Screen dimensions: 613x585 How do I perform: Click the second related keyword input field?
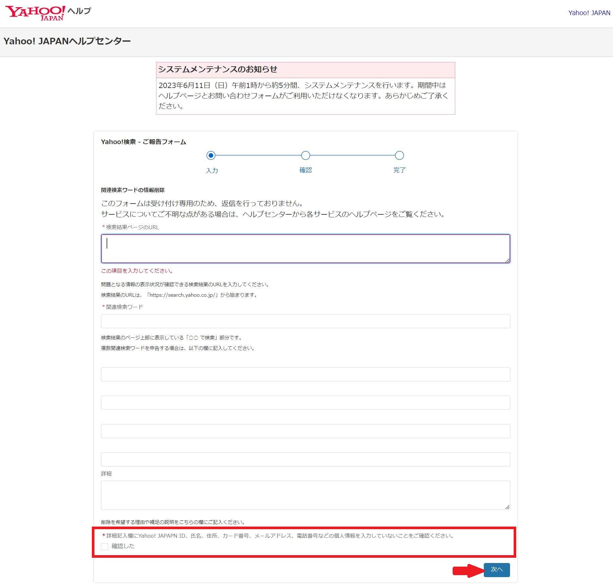tap(305, 374)
